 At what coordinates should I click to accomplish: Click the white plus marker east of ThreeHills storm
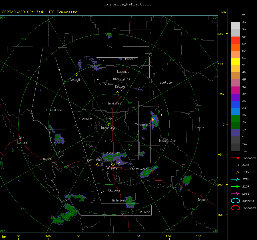pos(162,115)
